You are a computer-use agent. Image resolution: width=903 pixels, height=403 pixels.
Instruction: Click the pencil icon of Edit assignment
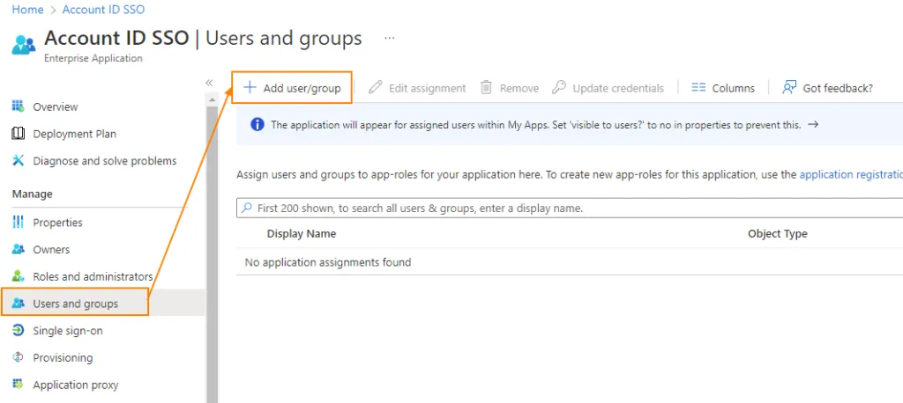pyautogui.click(x=376, y=87)
